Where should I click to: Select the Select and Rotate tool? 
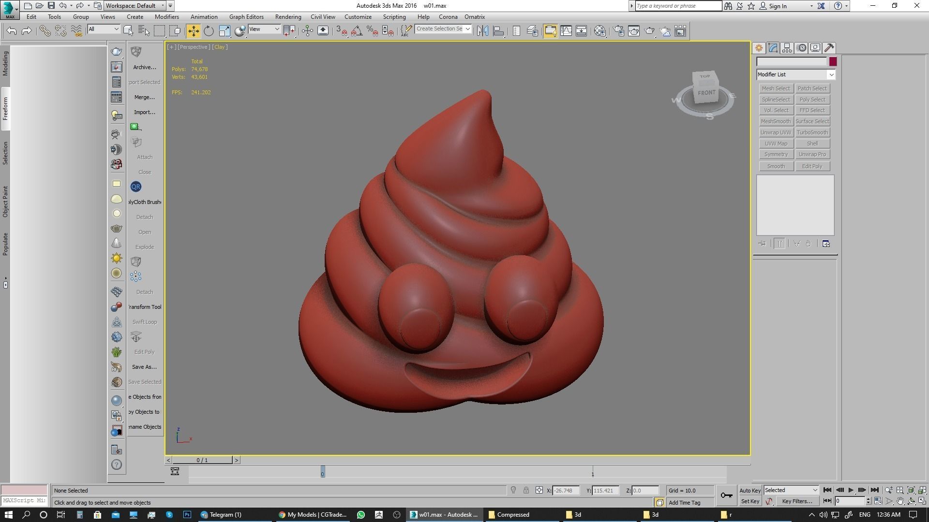point(209,31)
